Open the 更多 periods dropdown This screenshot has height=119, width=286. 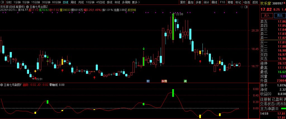[x=136, y=2]
